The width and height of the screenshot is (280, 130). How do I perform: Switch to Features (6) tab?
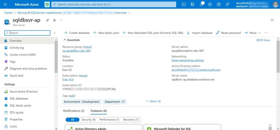coord(99,111)
